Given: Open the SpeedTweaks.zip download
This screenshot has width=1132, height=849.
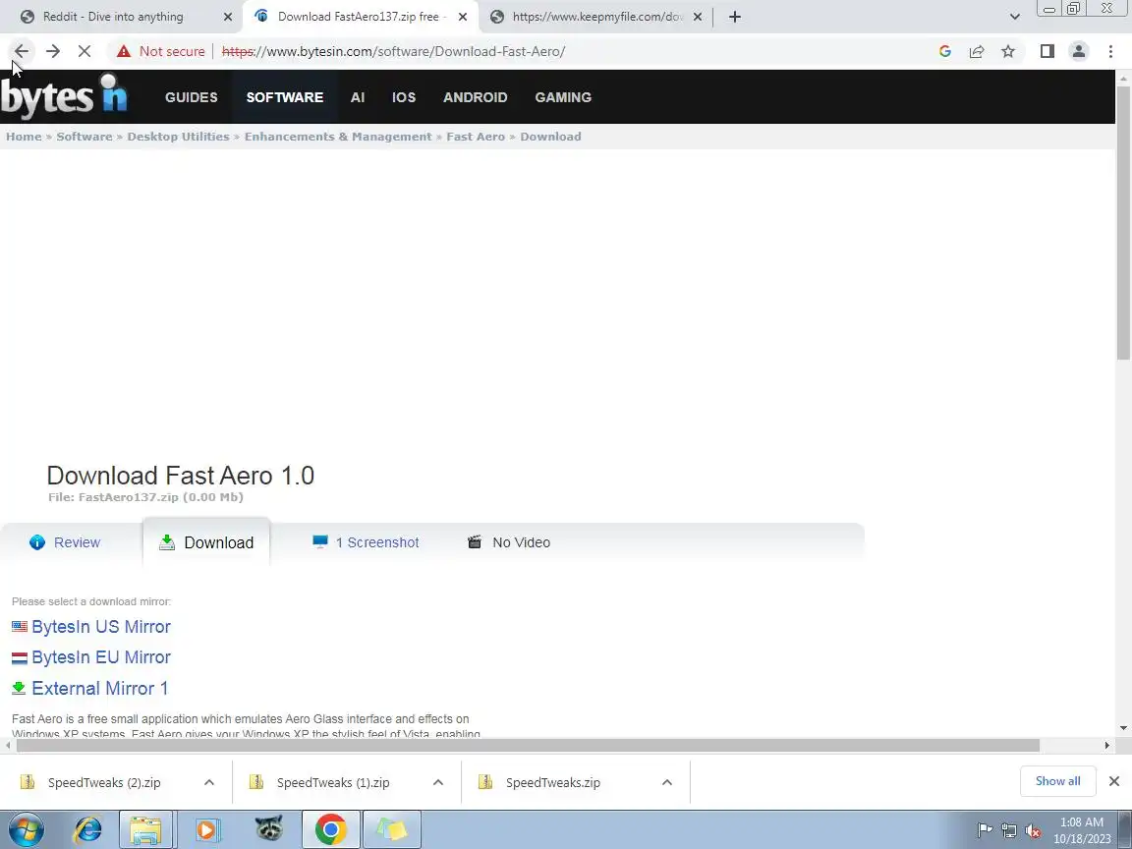Looking at the screenshot, I should coord(552,782).
